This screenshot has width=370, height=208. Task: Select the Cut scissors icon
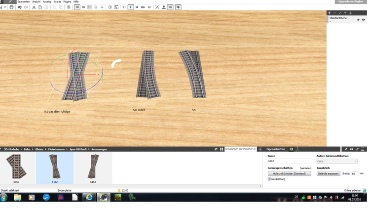coord(34,7)
